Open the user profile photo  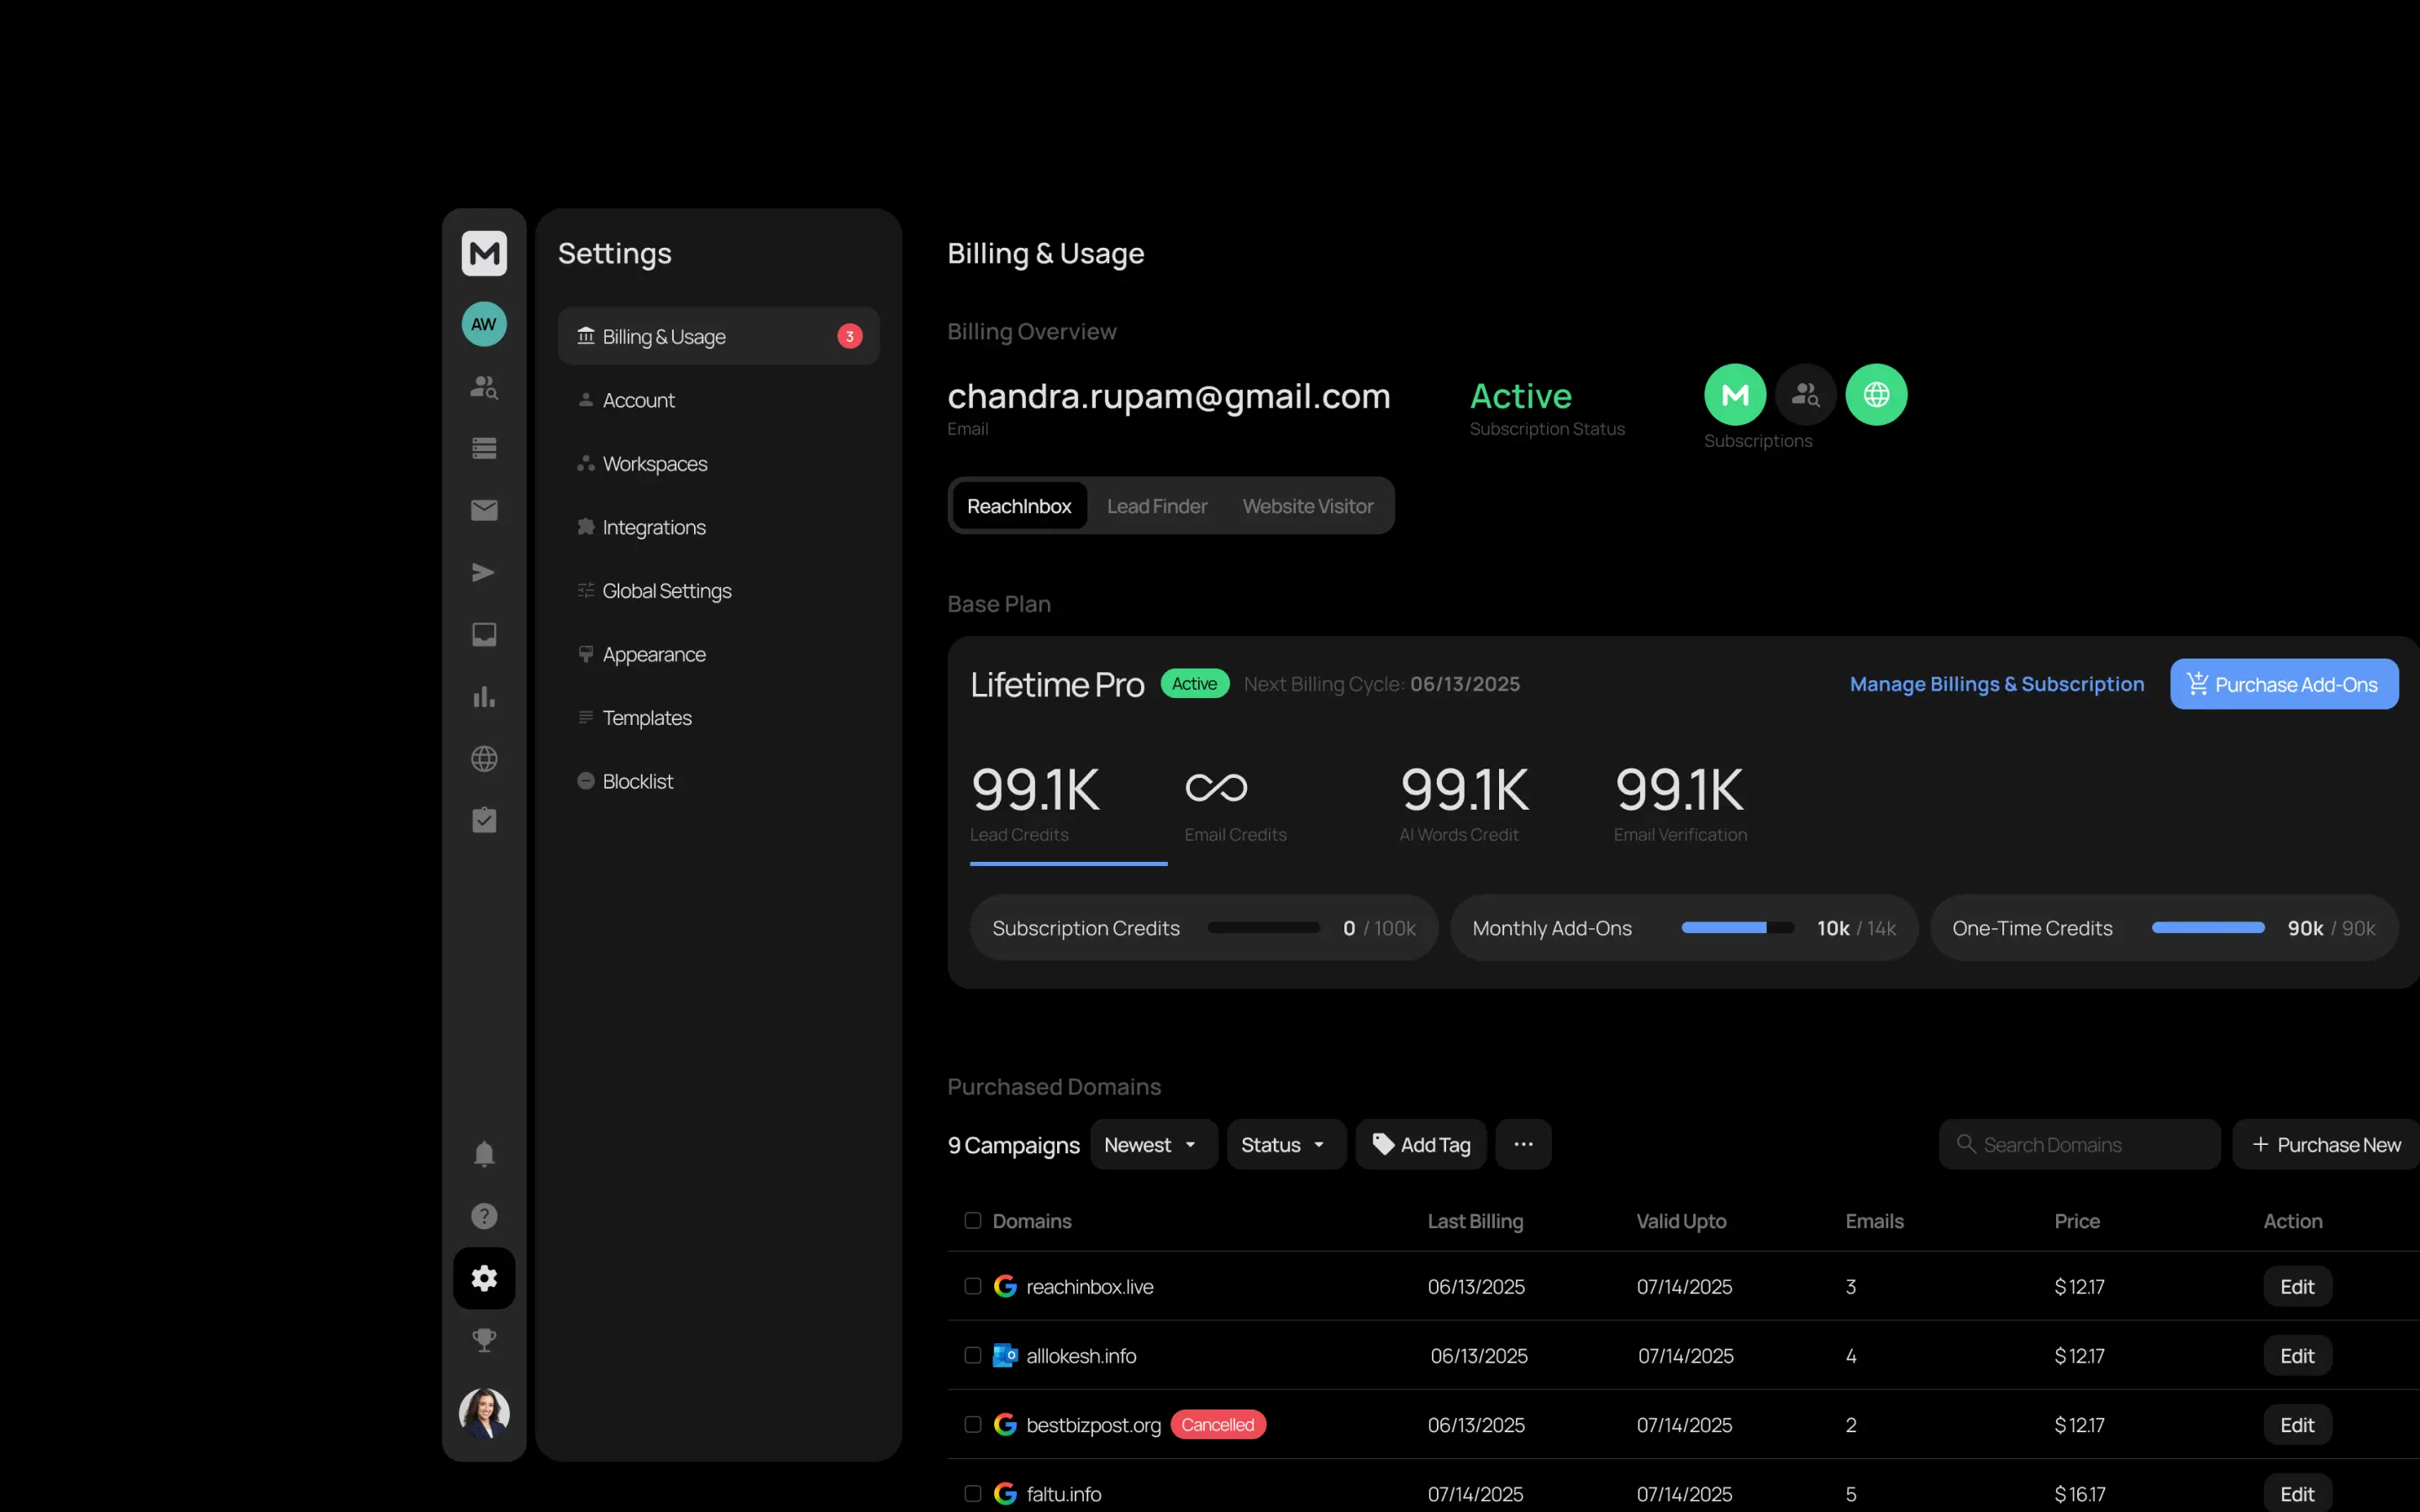pos(484,1413)
